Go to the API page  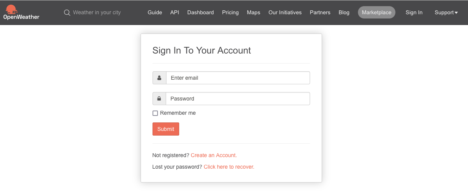175,12
